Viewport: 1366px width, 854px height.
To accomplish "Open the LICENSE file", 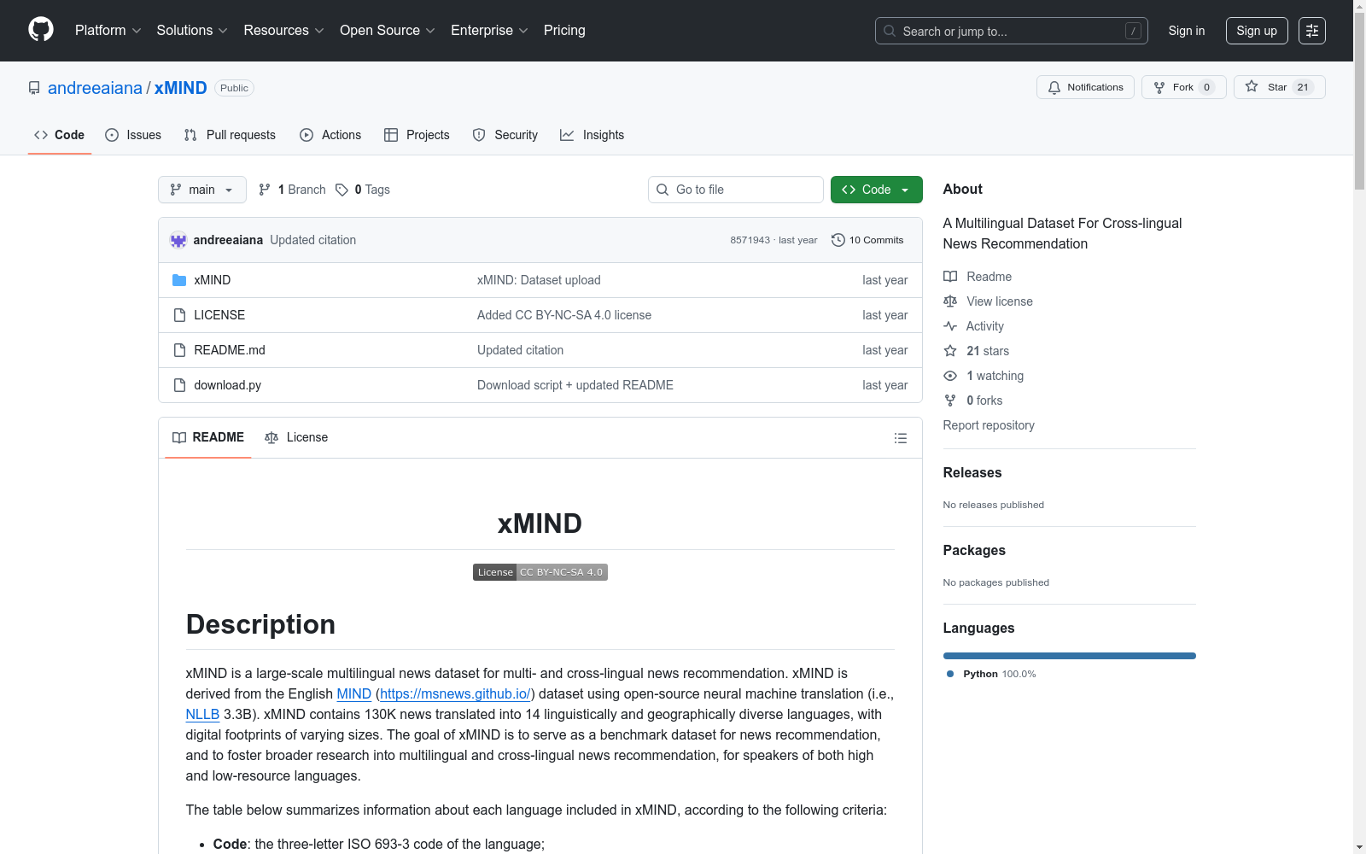I will coord(219,315).
